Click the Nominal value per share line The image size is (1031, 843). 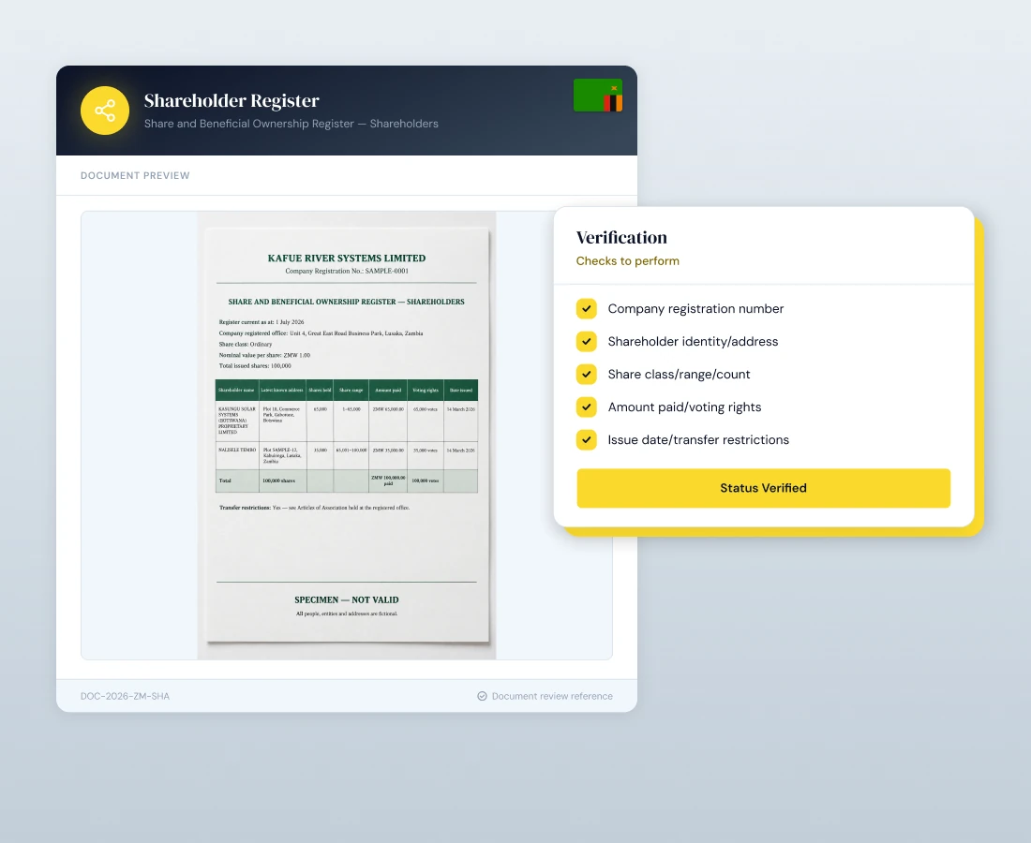point(264,355)
